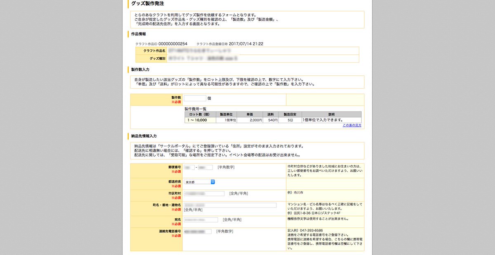Click the 製造単位 column header
495x255 pixels.
pyautogui.click(x=226, y=114)
